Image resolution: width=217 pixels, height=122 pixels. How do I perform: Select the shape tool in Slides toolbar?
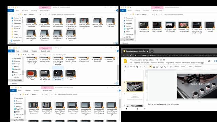(161, 67)
